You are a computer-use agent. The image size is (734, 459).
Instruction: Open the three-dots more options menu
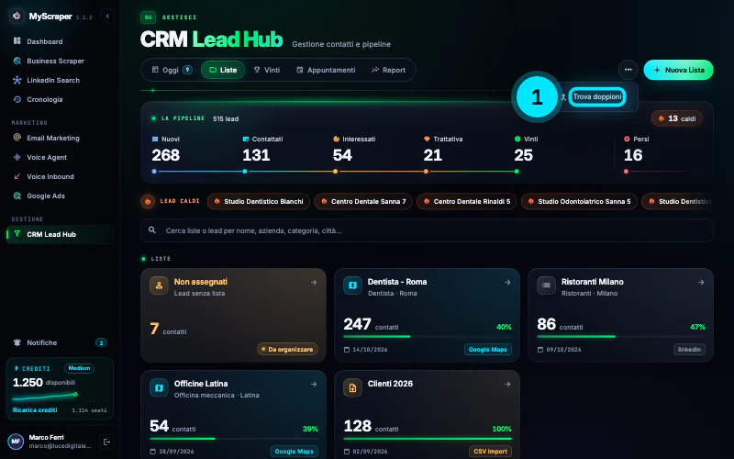[x=628, y=70]
